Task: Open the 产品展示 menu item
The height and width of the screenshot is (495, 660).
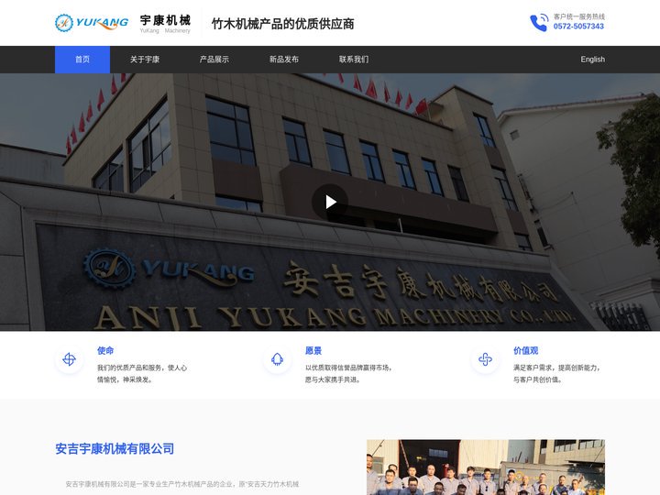Action: point(214,60)
